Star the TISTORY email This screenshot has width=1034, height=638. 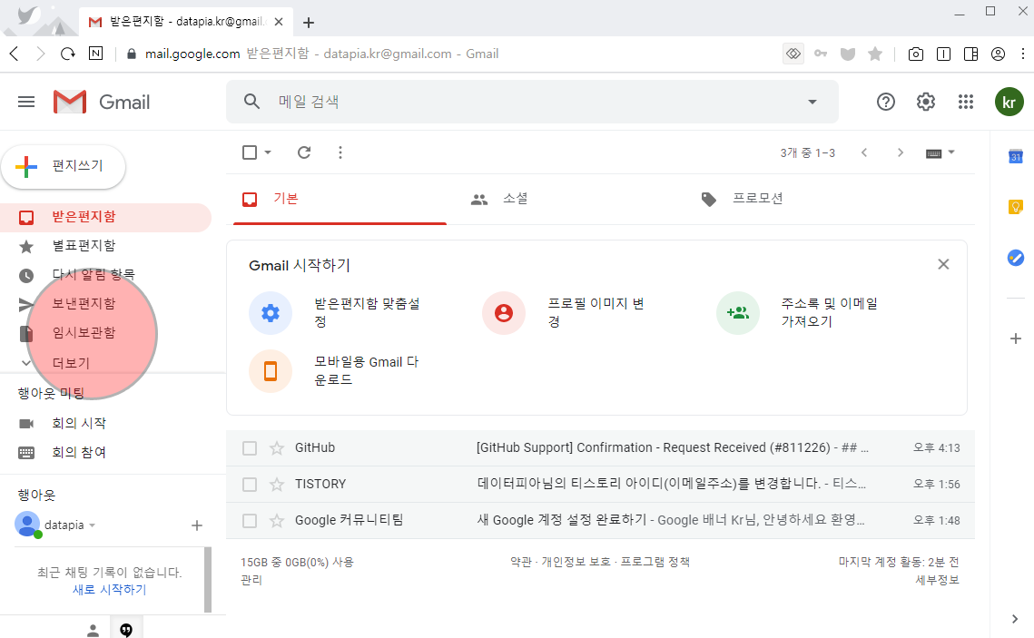pos(277,485)
